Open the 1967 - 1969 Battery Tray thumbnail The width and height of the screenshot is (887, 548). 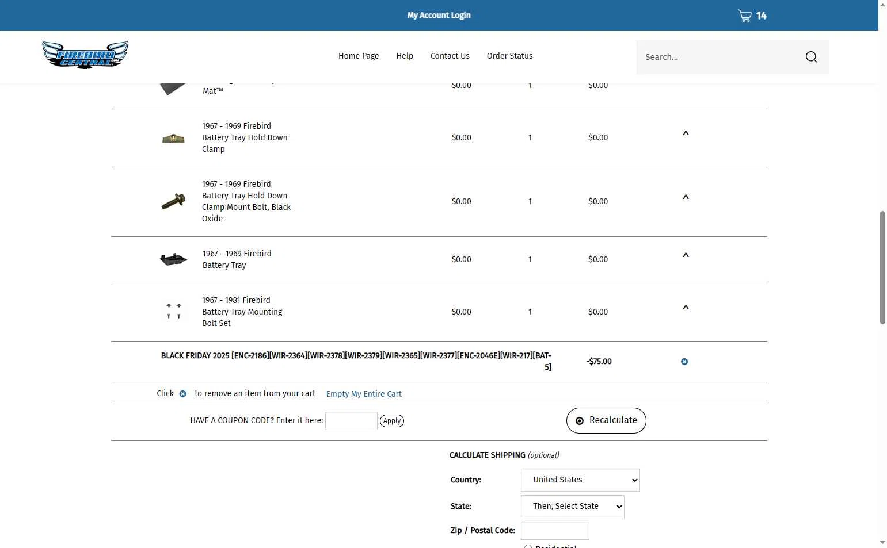coord(173,260)
